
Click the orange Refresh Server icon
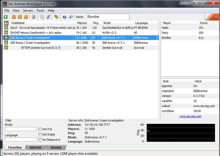coord(26,17)
